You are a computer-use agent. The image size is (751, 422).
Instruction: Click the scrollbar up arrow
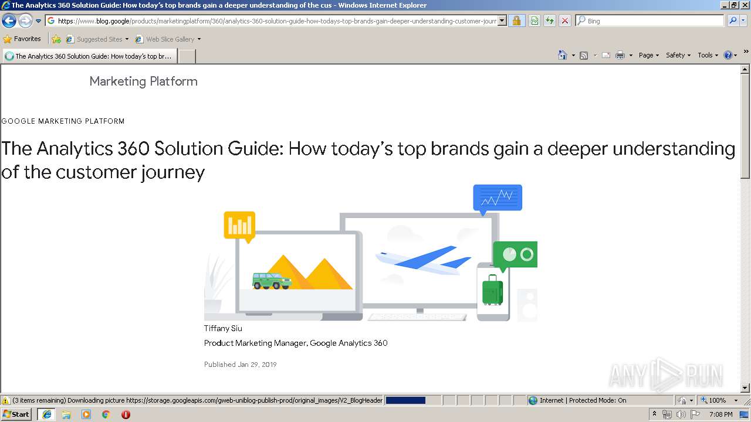click(745, 69)
